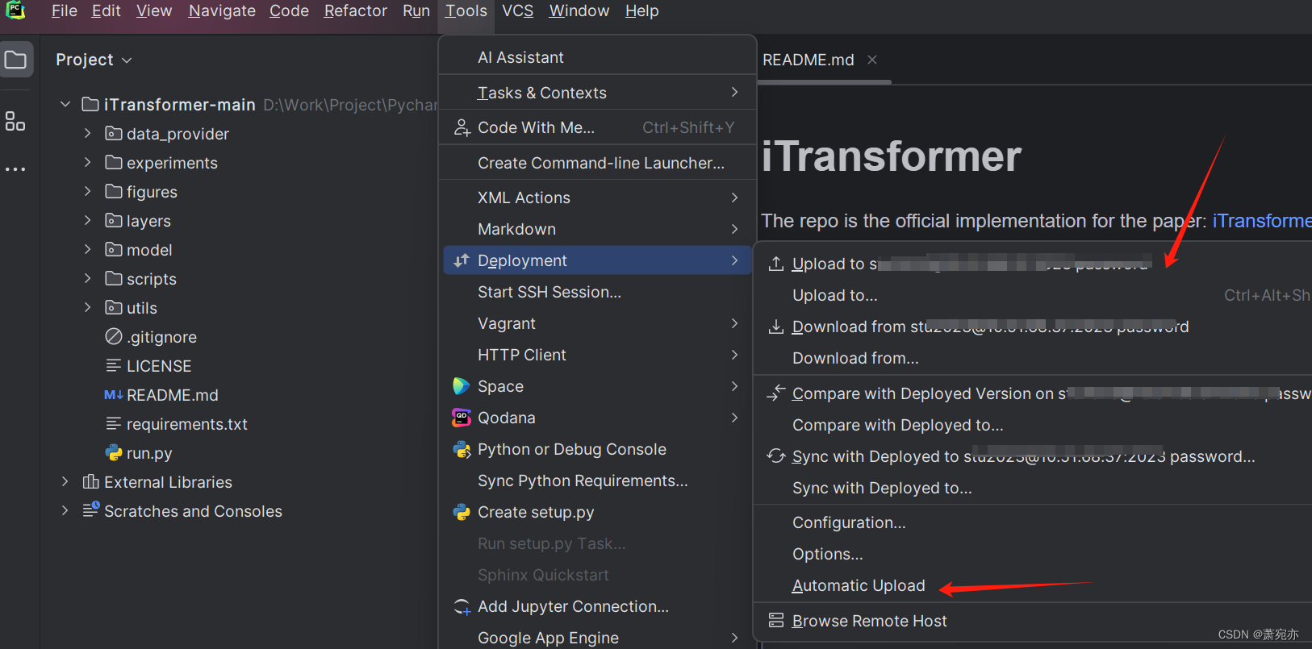
Task: Show more tool windows via ellipsis icon
Action: point(15,169)
